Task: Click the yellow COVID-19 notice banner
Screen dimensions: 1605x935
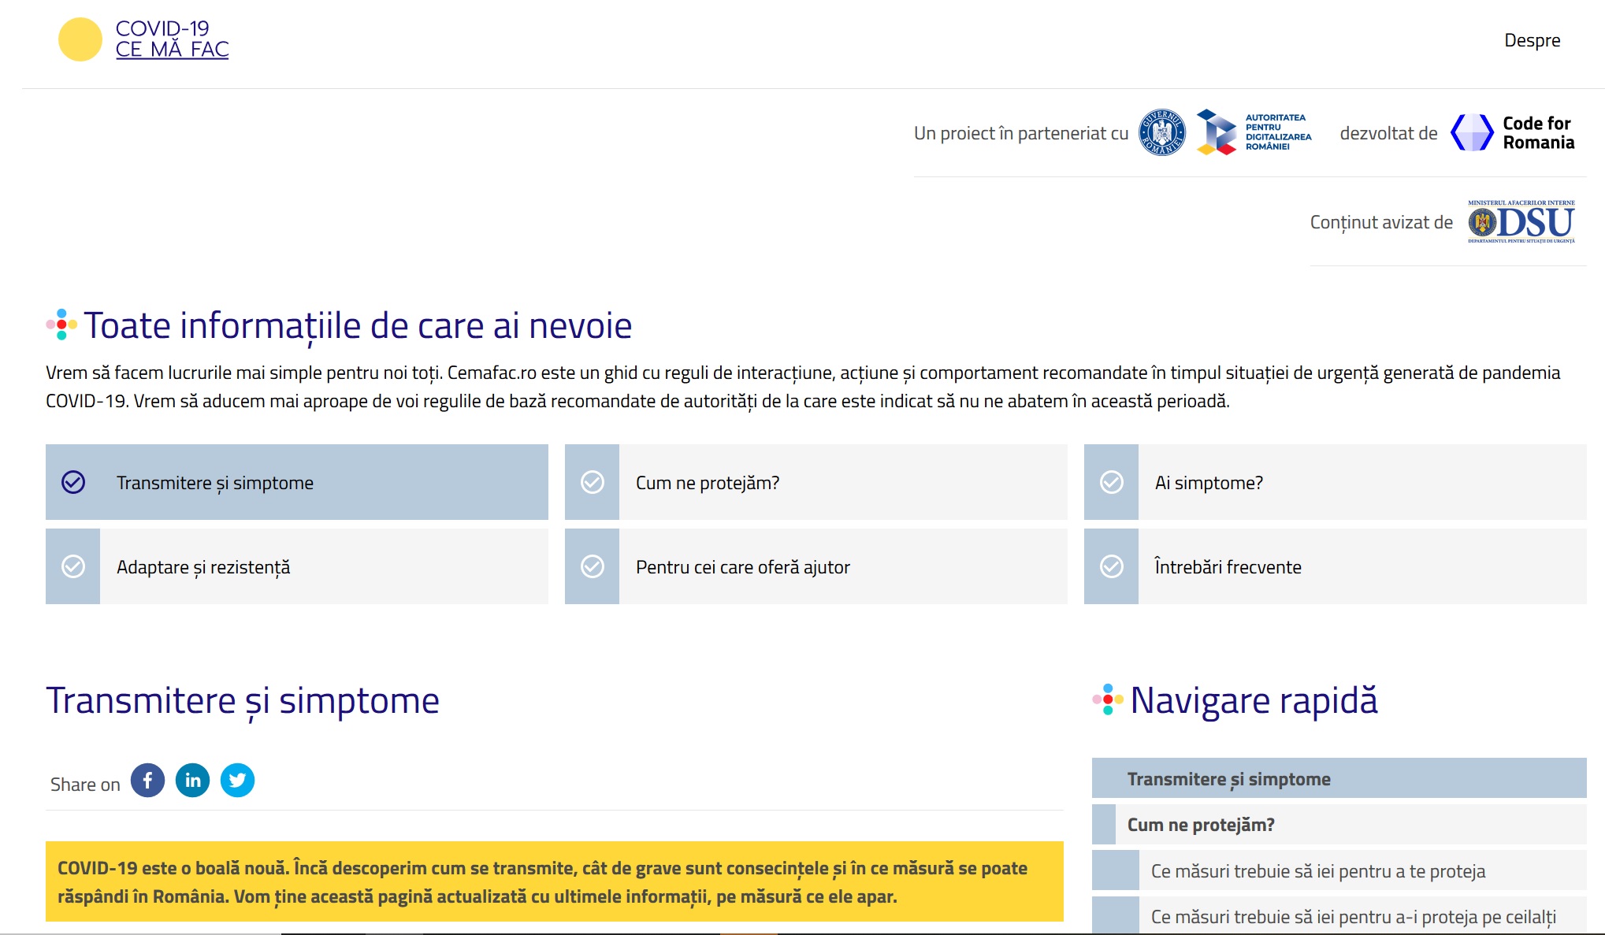Action: (555, 881)
